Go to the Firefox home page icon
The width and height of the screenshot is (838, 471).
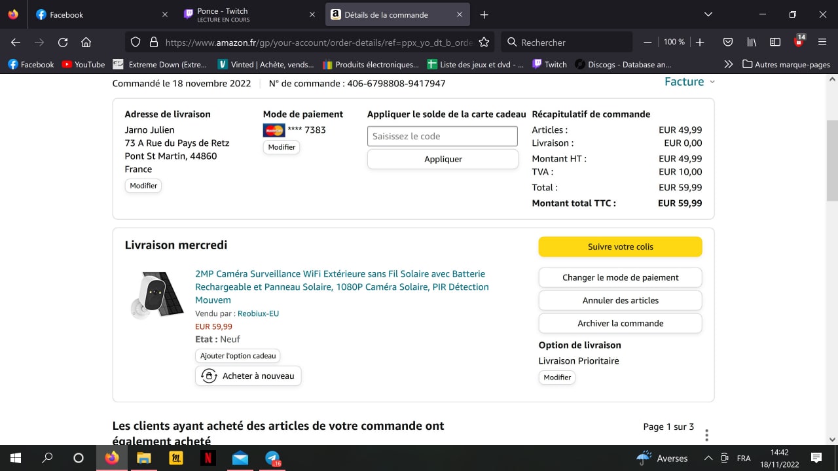click(x=86, y=42)
